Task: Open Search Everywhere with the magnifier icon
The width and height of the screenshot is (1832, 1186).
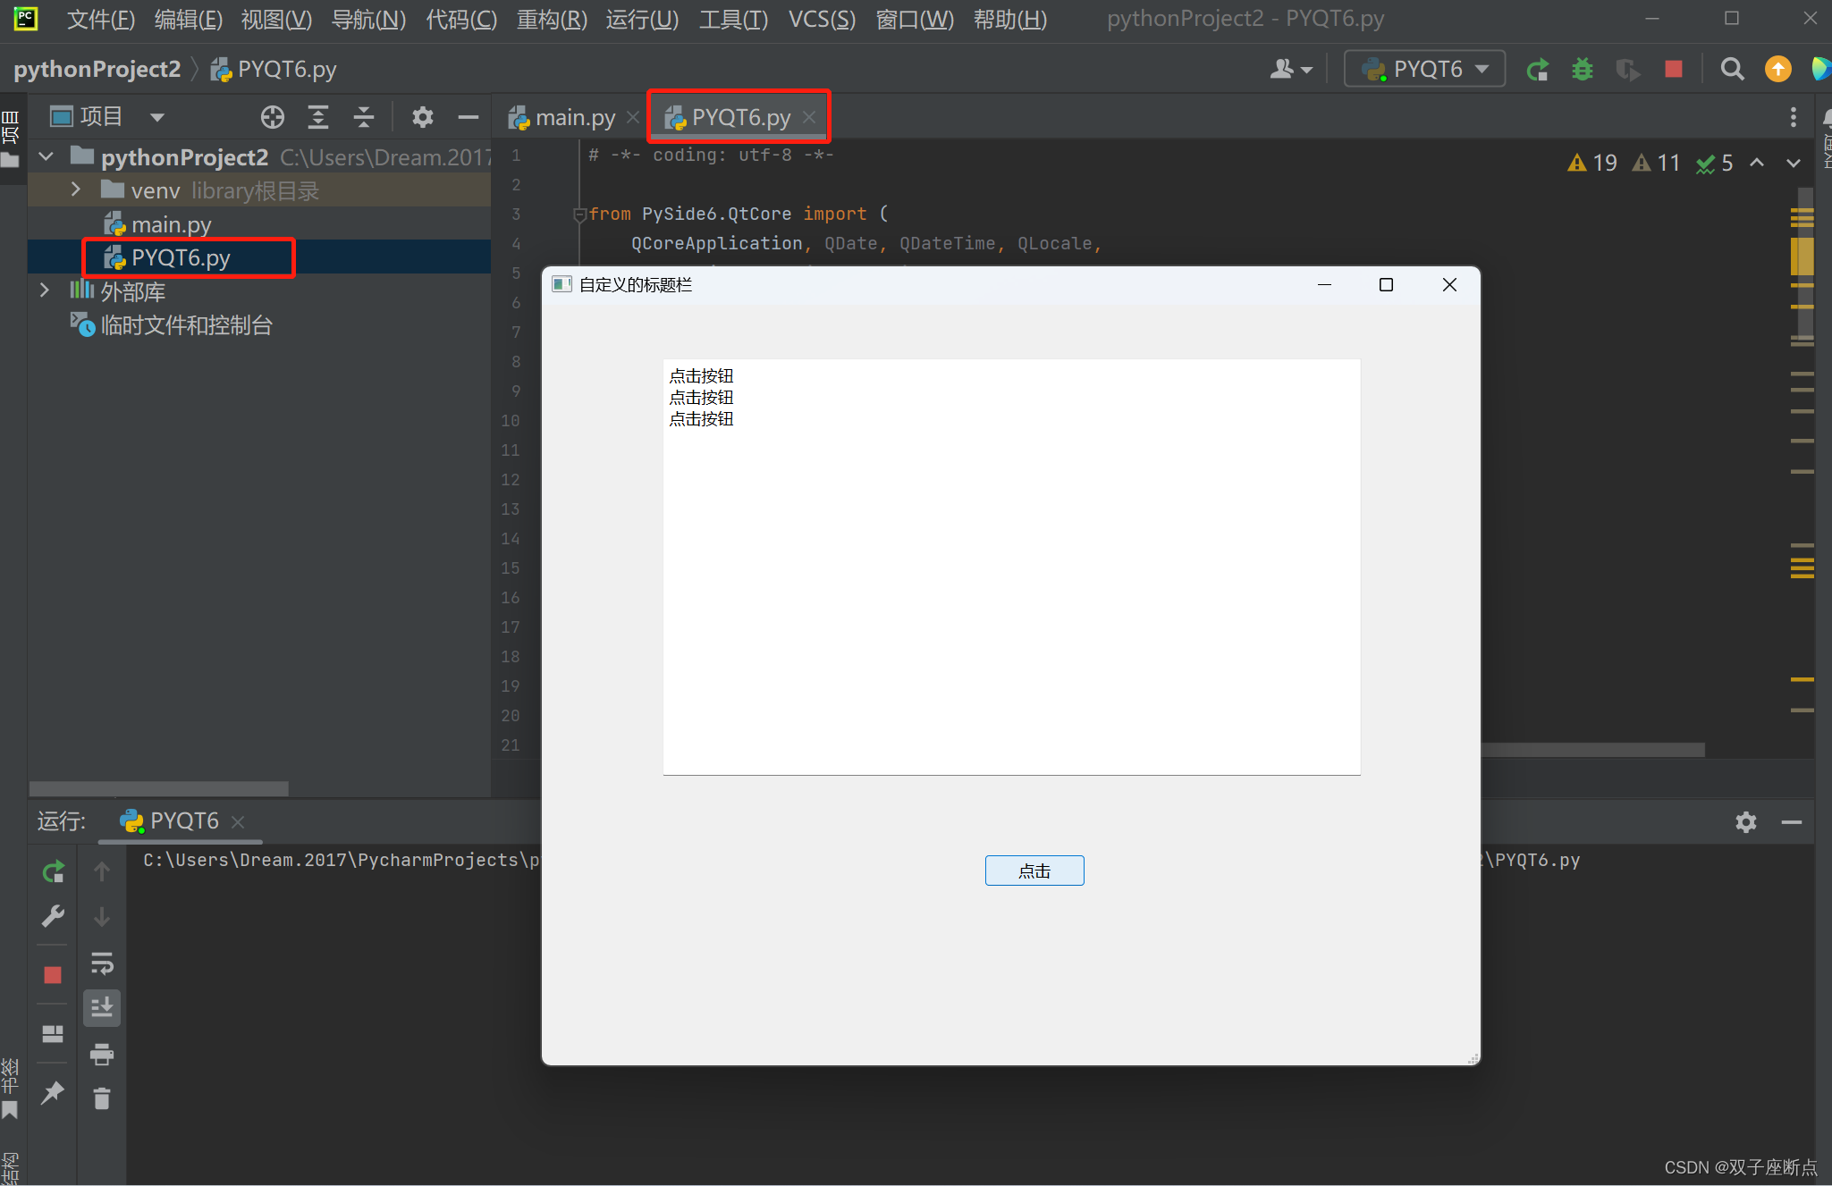Action: pyautogui.click(x=1733, y=68)
